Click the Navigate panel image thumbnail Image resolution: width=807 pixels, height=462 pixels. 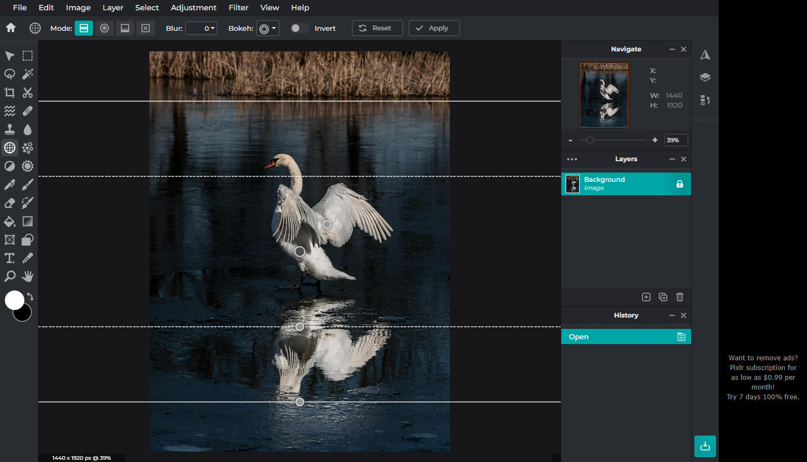[x=604, y=95]
